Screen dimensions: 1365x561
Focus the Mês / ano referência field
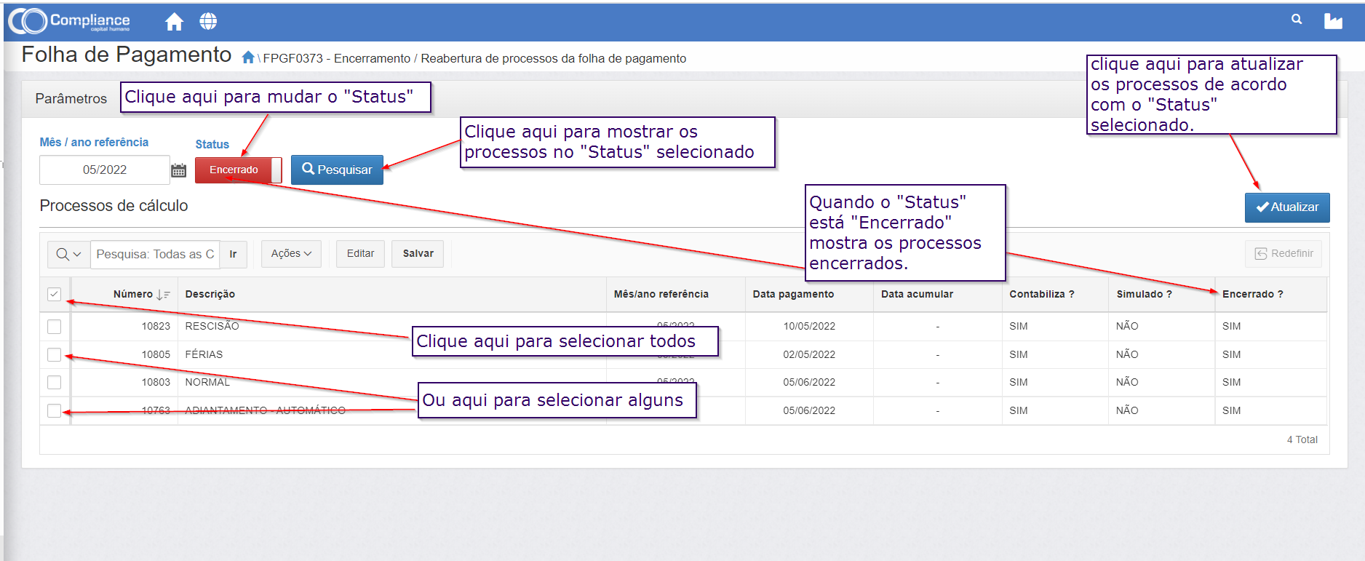pyautogui.click(x=105, y=170)
